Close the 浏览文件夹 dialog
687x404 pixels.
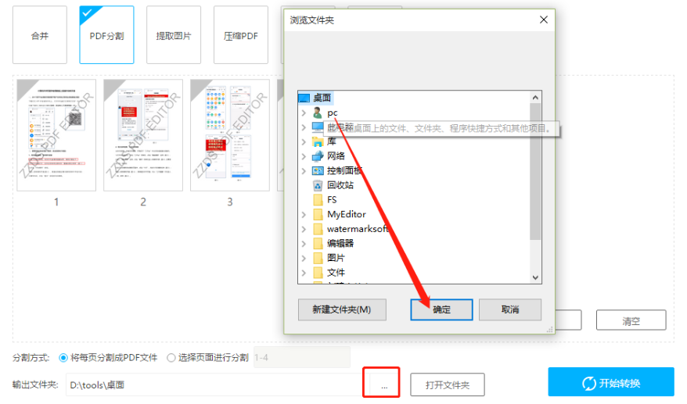click(x=544, y=20)
